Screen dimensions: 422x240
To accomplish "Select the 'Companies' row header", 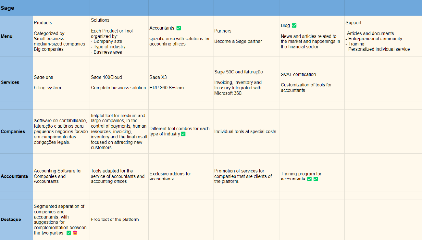I will click(16, 132).
